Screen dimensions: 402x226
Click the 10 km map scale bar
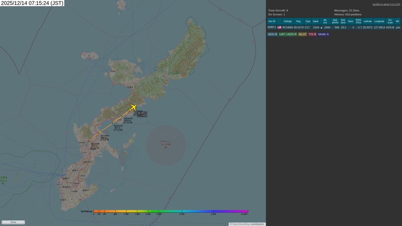click(x=13, y=222)
